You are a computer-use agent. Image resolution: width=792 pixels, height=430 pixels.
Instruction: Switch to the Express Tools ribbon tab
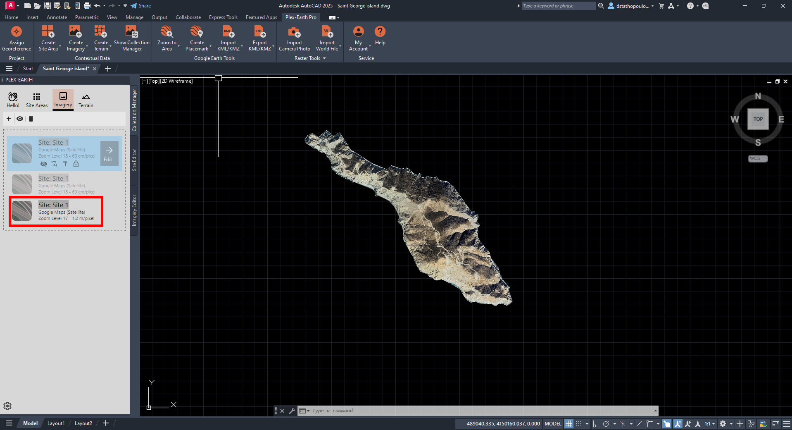tap(223, 17)
